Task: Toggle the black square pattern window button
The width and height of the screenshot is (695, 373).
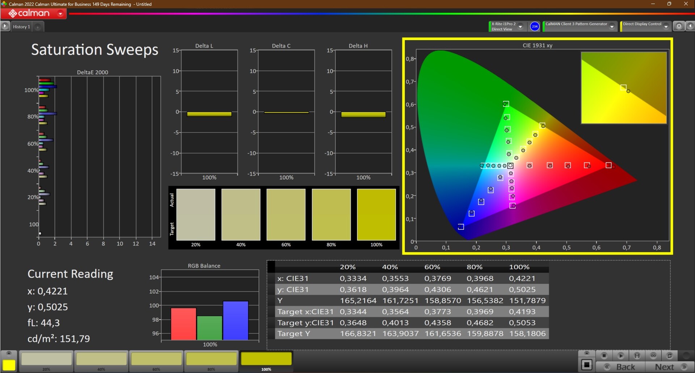Action: tap(587, 365)
